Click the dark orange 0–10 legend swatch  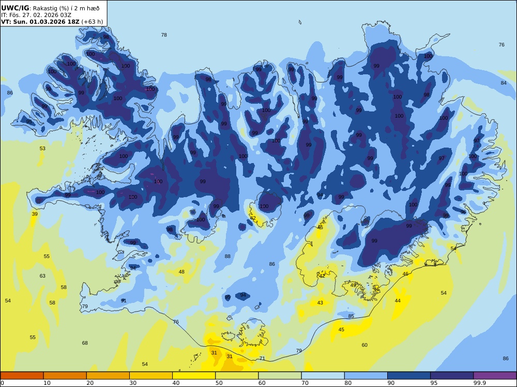pyautogui.click(x=22, y=376)
